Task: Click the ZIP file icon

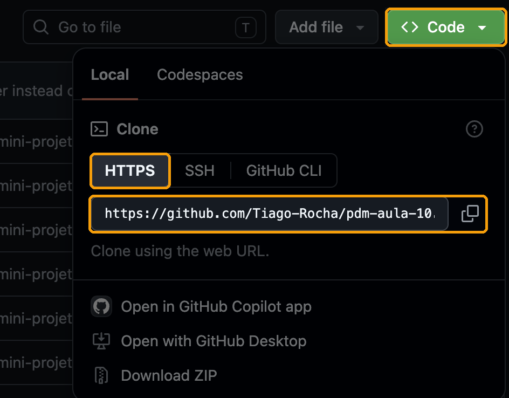Action: [x=101, y=375]
